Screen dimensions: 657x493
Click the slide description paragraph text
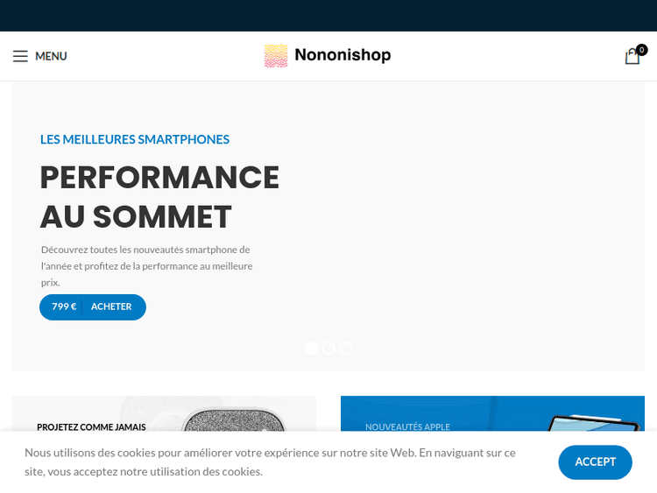pos(146,265)
